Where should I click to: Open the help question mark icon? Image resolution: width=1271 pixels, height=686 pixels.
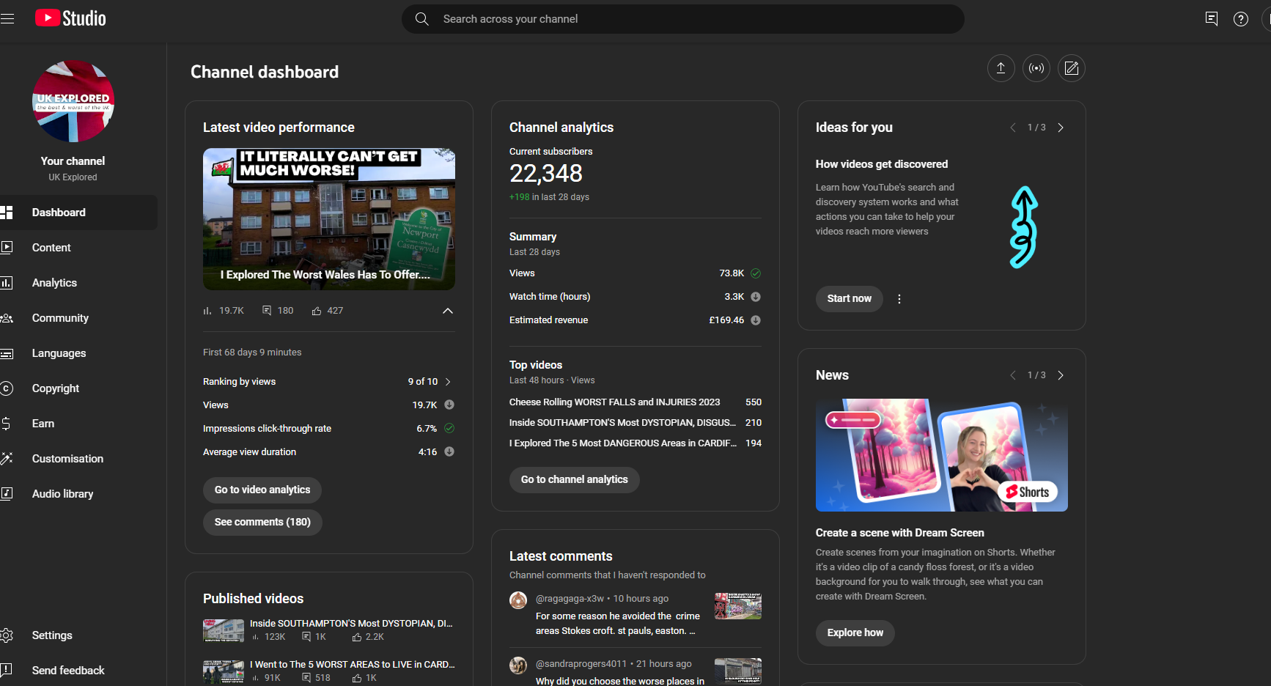(x=1240, y=19)
